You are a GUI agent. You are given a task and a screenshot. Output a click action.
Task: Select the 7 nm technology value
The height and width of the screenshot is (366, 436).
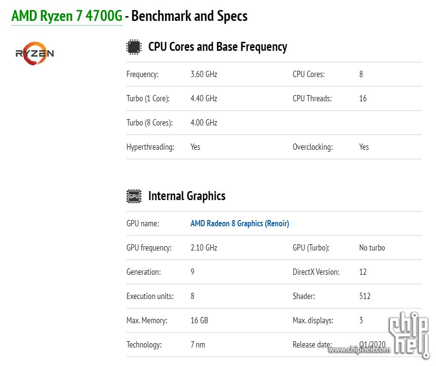[x=198, y=345]
